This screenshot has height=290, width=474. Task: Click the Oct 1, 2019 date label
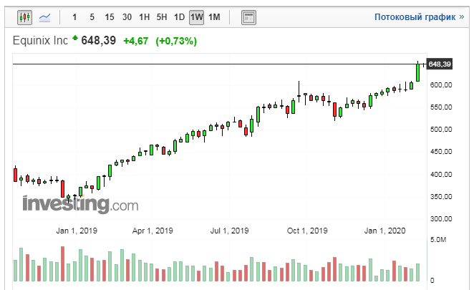pos(307,231)
